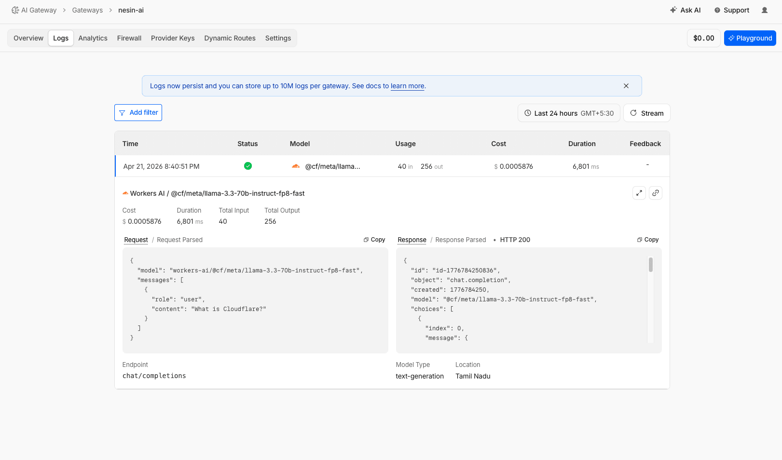Collapse the Apr 21 log row
Screen dimensions: 782x460
point(161,166)
